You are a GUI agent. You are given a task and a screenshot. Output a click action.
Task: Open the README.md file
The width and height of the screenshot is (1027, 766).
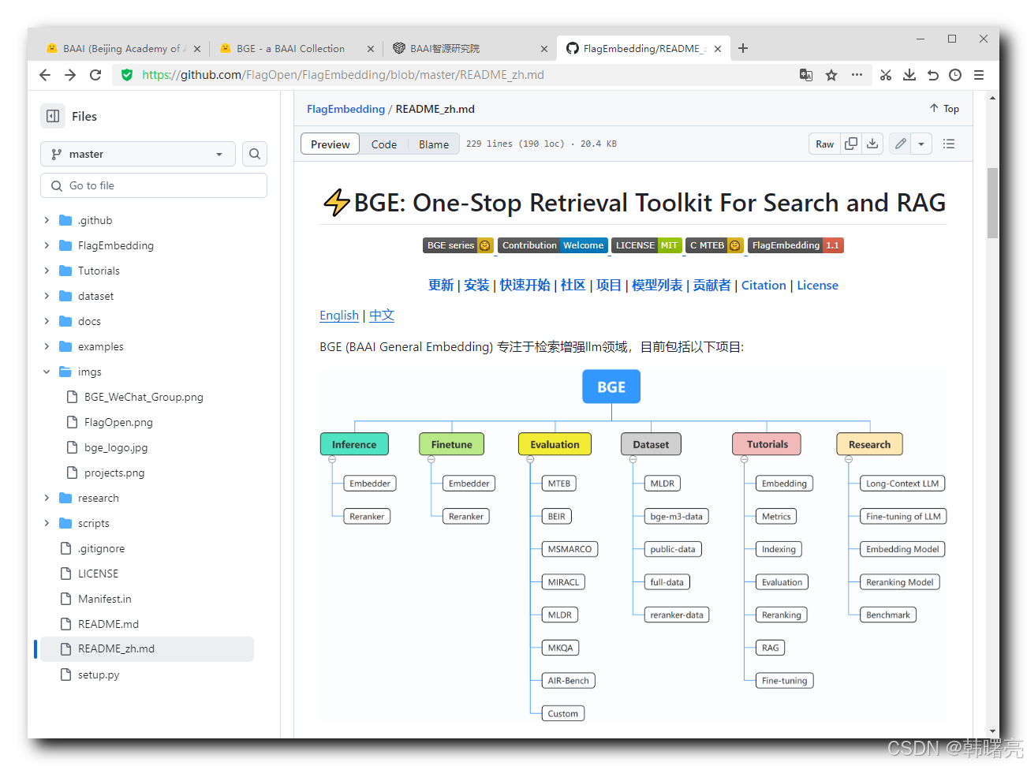[x=108, y=624]
